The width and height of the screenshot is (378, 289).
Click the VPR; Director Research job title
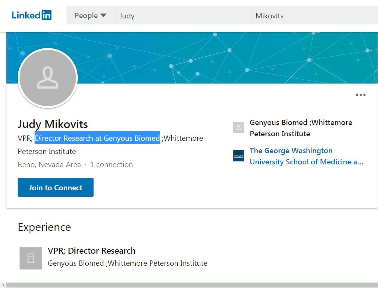pyautogui.click(x=91, y=251)
